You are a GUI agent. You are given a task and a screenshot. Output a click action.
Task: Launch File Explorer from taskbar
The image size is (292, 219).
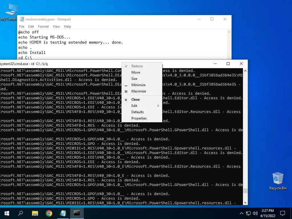(x=35, y=213)
